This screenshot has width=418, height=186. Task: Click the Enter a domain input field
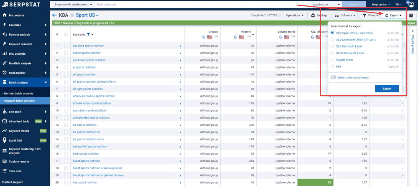(x=203, y=5)
